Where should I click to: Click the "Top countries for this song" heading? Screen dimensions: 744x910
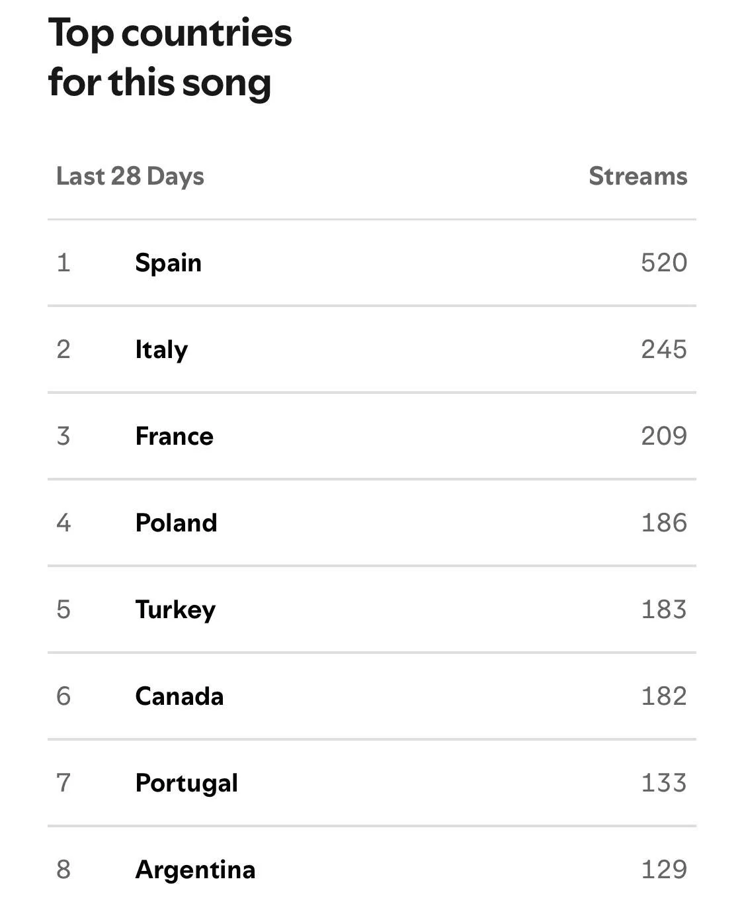(170, 58)
